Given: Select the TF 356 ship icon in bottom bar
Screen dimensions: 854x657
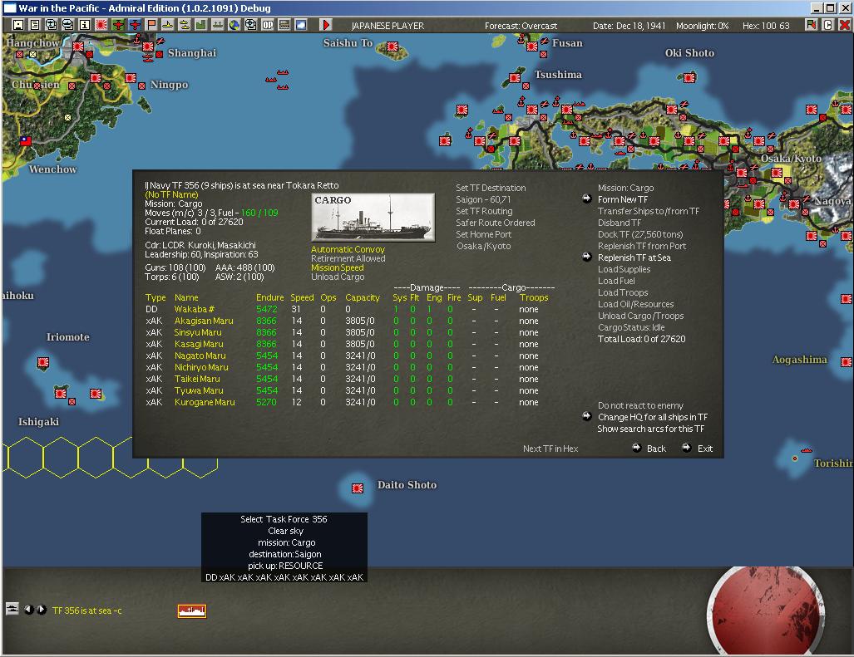Looking at the screenshot, I should [192, 611].
